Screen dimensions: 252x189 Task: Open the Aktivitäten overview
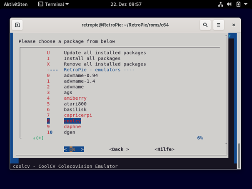15,4
